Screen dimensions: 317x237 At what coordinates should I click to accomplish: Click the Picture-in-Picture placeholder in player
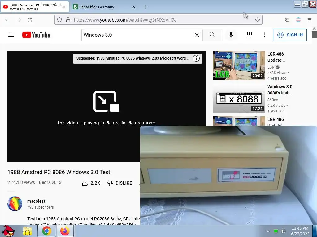pos(106,106)
